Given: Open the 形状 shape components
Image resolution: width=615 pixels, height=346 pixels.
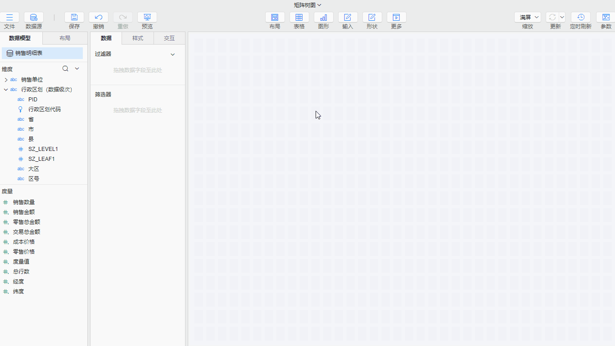Looking at the screenshot, I should tap(372, 18).
